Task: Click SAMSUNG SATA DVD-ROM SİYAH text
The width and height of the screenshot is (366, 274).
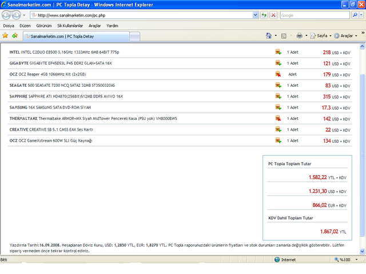Action: (50, 107)
